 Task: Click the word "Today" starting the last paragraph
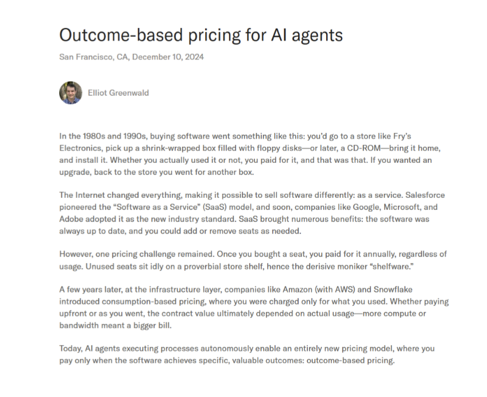click(71, 349)
